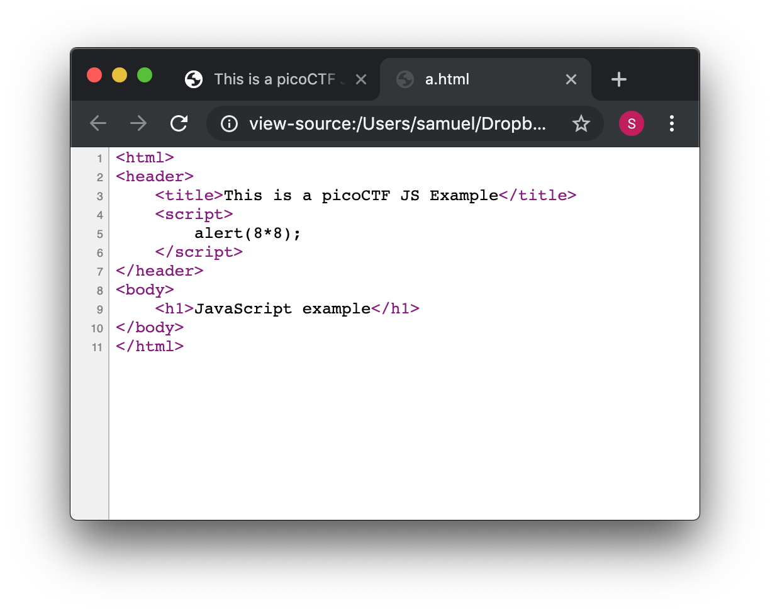The height and width of the screenshot is (613, 770).
Task: Maximize window with the green button
Action: point(145,75)
